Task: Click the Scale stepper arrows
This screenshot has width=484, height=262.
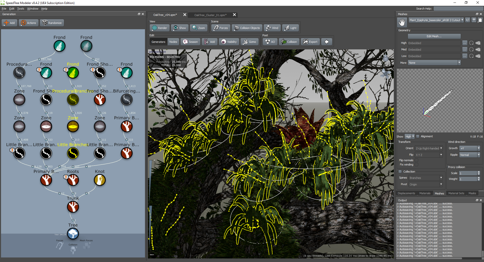Action: coord(479,173)
